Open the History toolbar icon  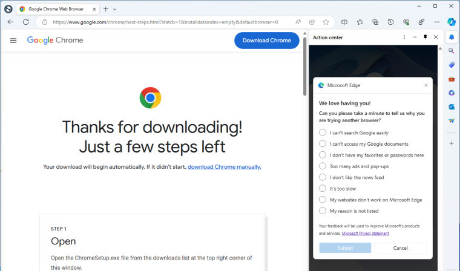(391, 22)
